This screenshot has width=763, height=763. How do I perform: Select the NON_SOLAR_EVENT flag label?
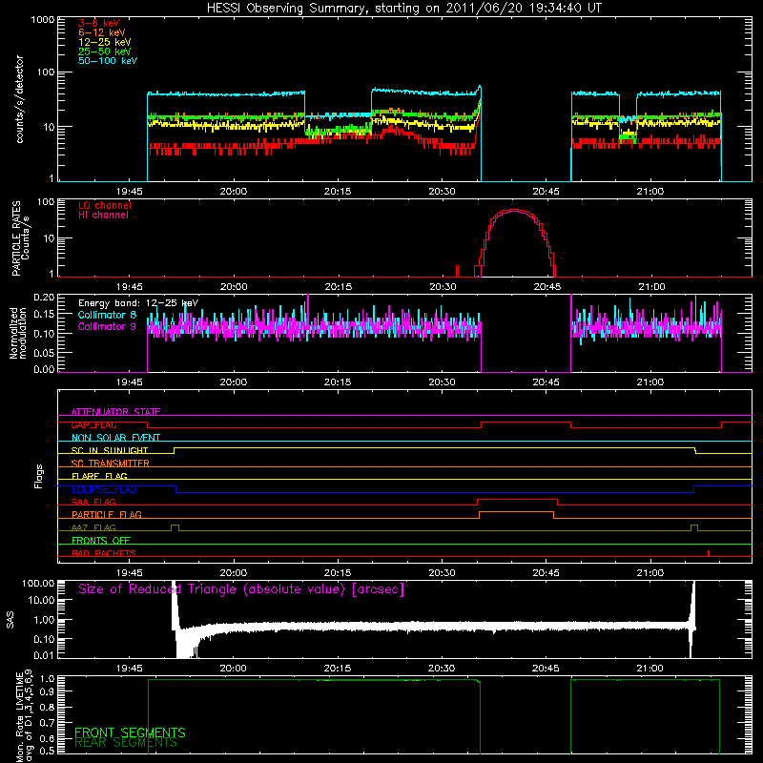tap(115, 438)
